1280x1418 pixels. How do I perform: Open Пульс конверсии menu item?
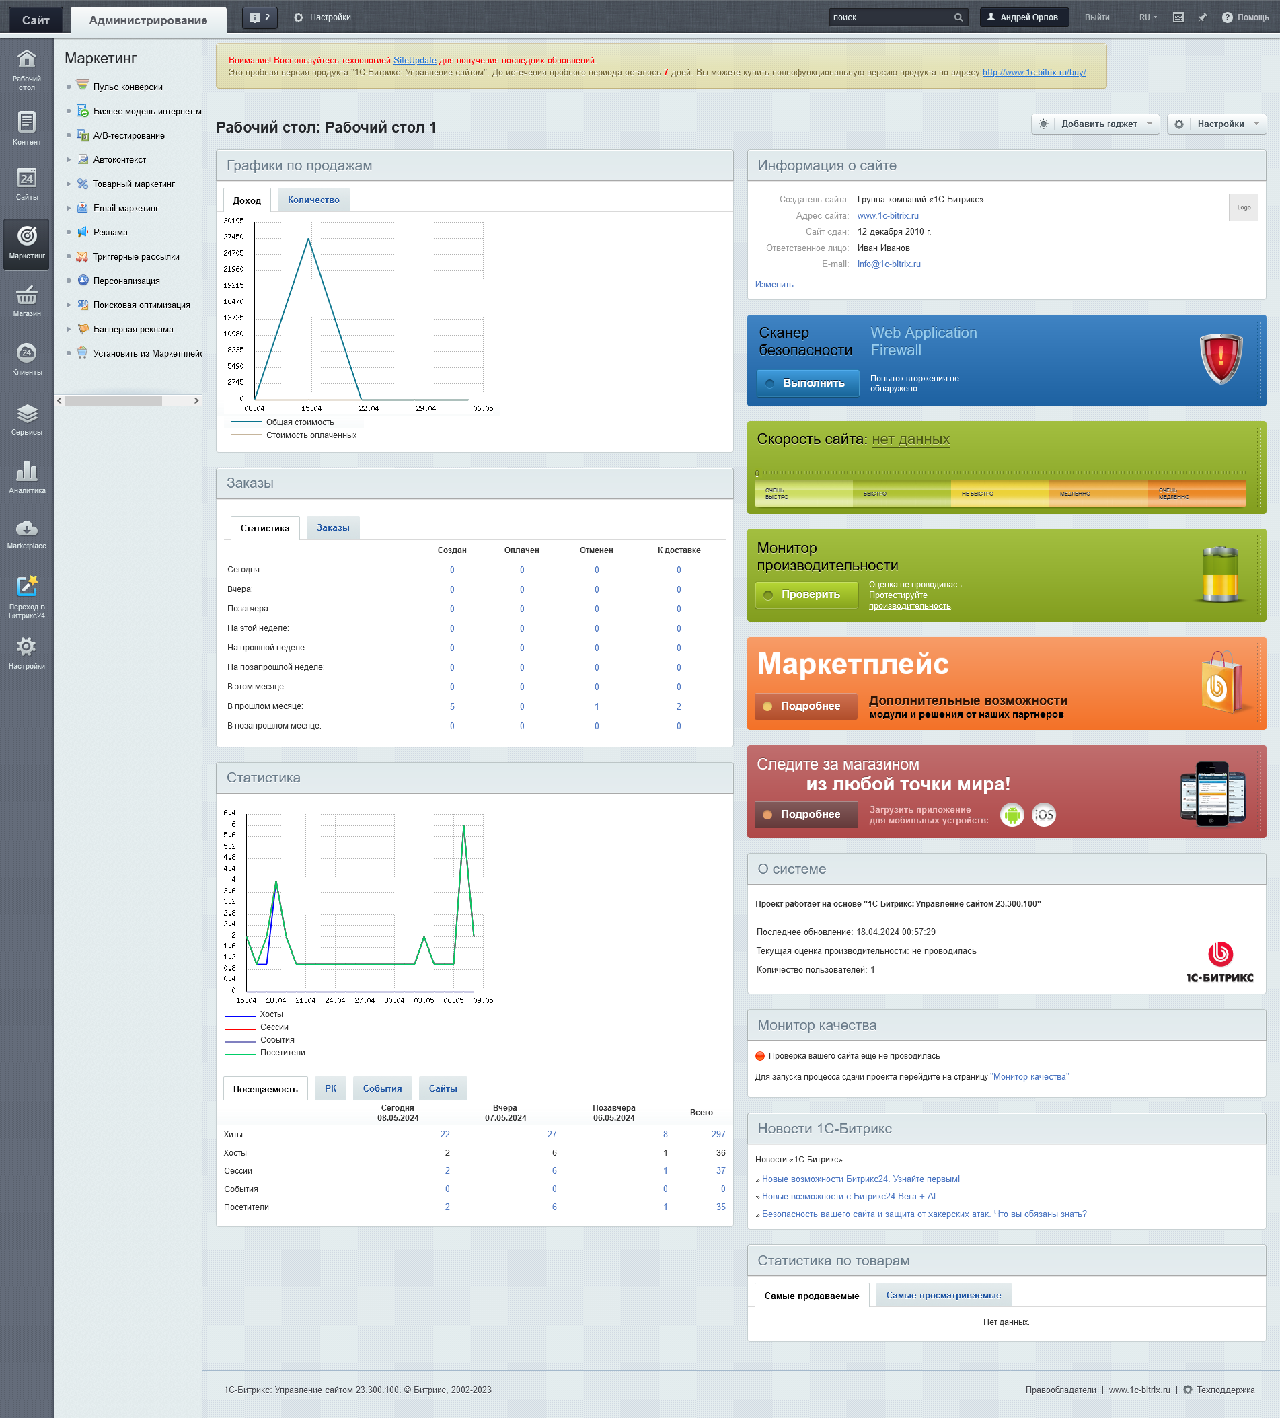[x=128, y=87]
